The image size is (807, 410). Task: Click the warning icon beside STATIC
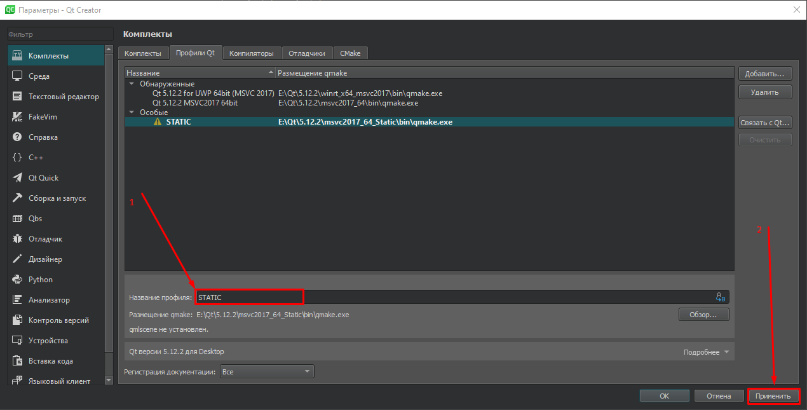click(x=158, y=122)
